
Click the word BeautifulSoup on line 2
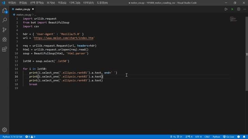pyautogui.click(x=59, y=22)
